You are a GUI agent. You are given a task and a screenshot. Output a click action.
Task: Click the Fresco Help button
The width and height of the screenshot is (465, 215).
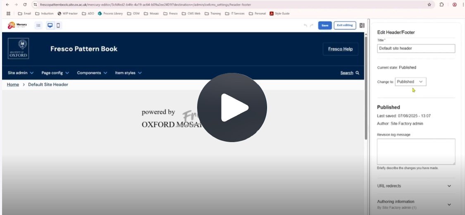click(x=341, y=49)
